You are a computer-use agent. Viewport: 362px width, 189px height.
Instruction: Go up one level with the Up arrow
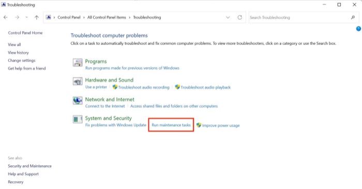[37, 17]
